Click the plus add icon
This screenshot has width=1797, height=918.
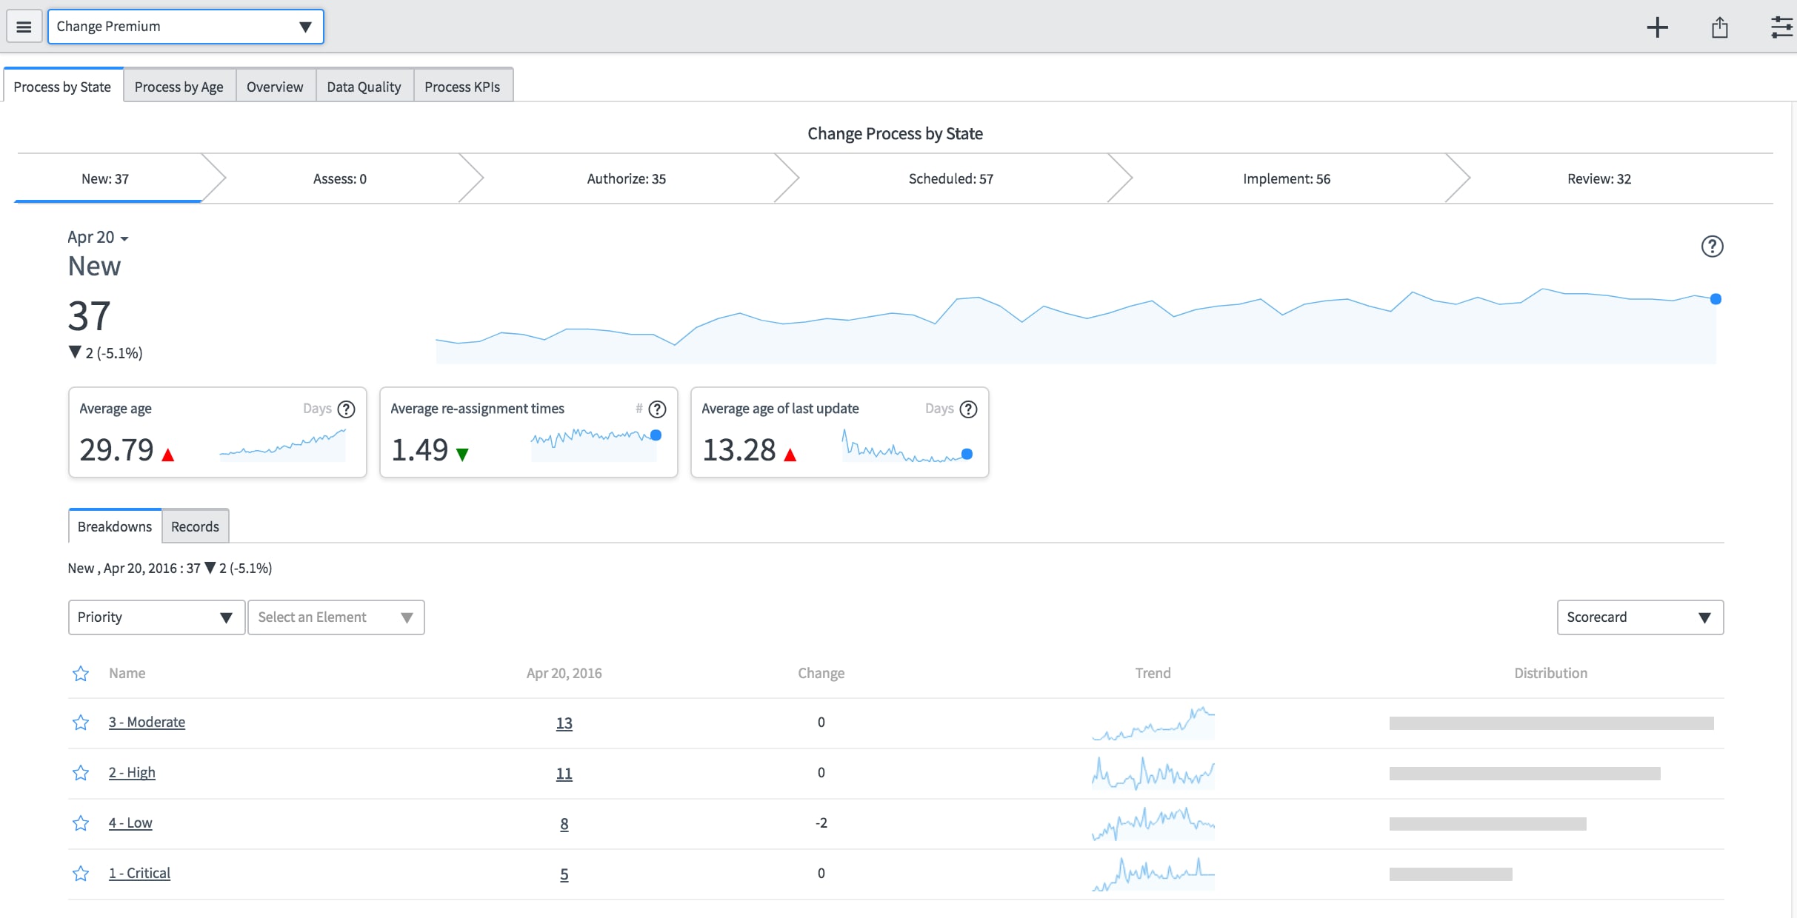(x=1657, y=27)
